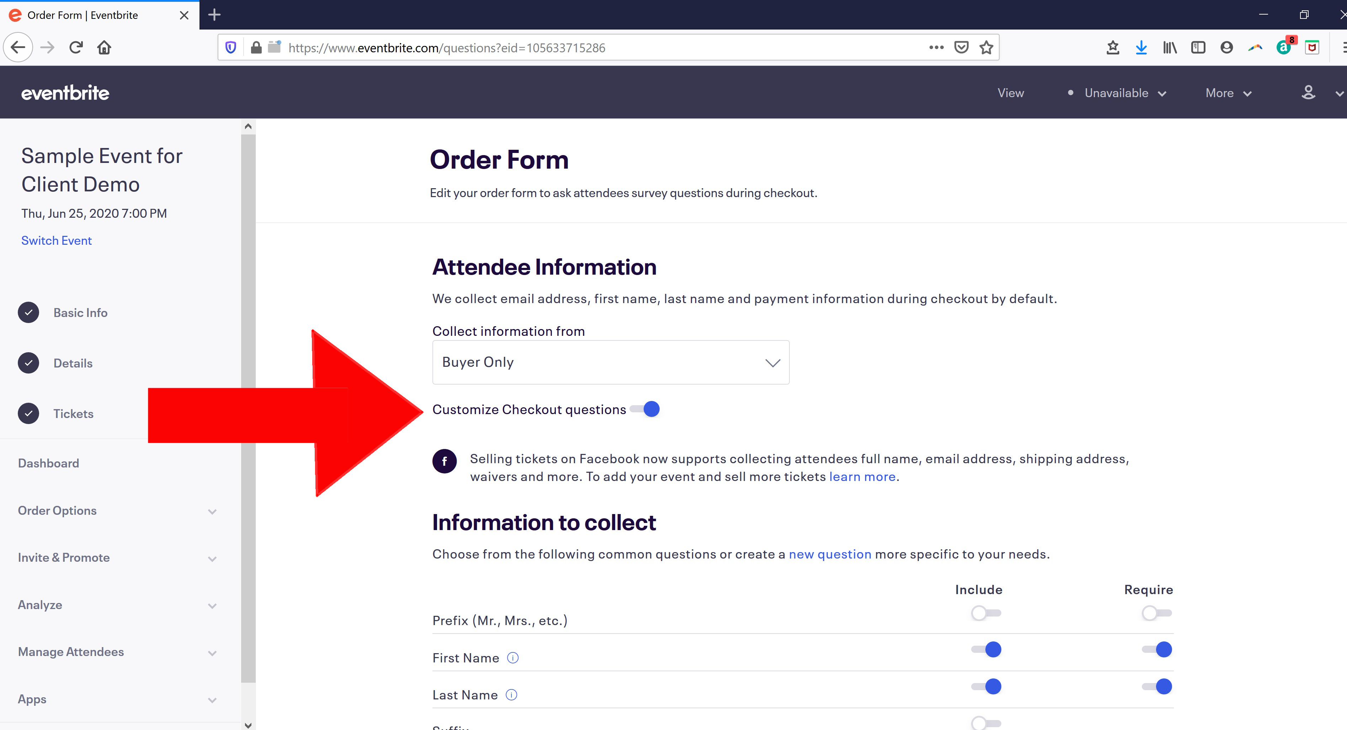Image resolution: width=1347 pixels, height=730 pixels.
Task: Click the Eventbrite account profile icon
Action: coord(1308,92)
